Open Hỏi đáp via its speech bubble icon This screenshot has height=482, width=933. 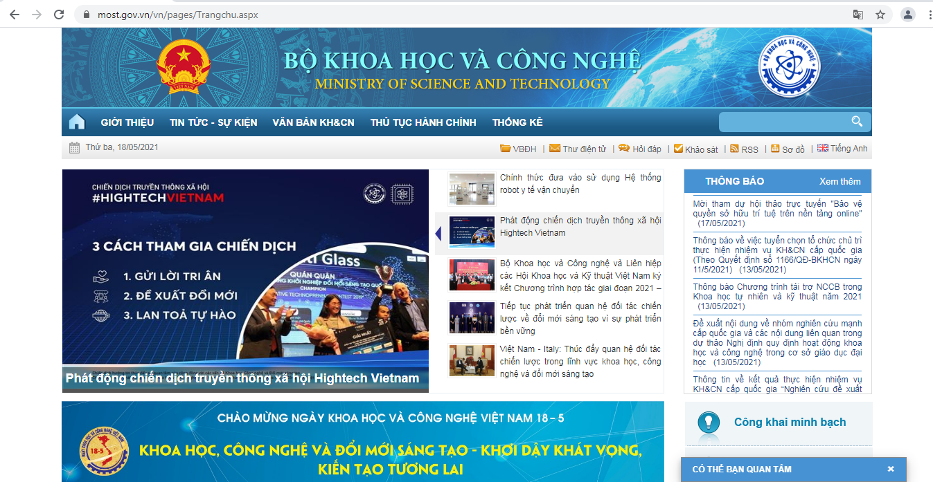click(624, 148)
